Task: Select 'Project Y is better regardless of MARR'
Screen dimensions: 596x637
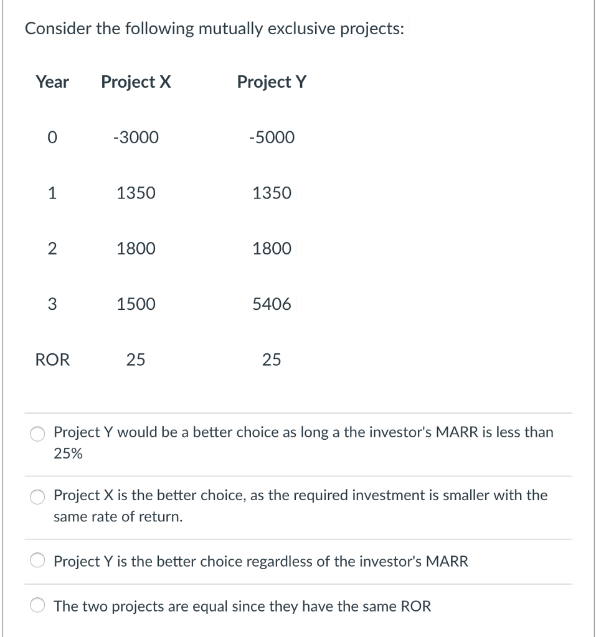Action: pyautogui.click(x=262, y=562)
